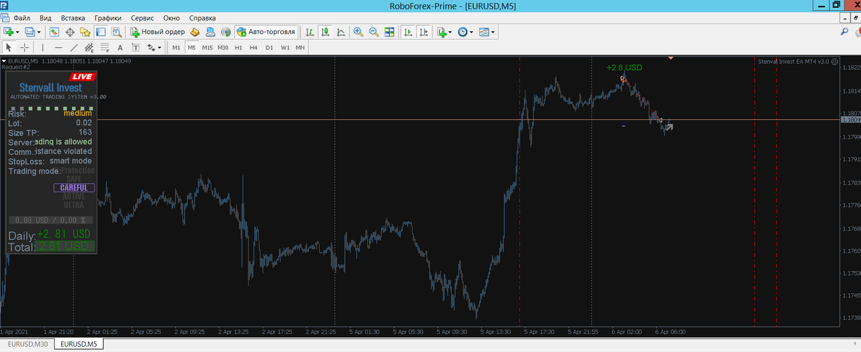Zoom out of the chart
Viewport: 861px width, 352px height.
374,31
